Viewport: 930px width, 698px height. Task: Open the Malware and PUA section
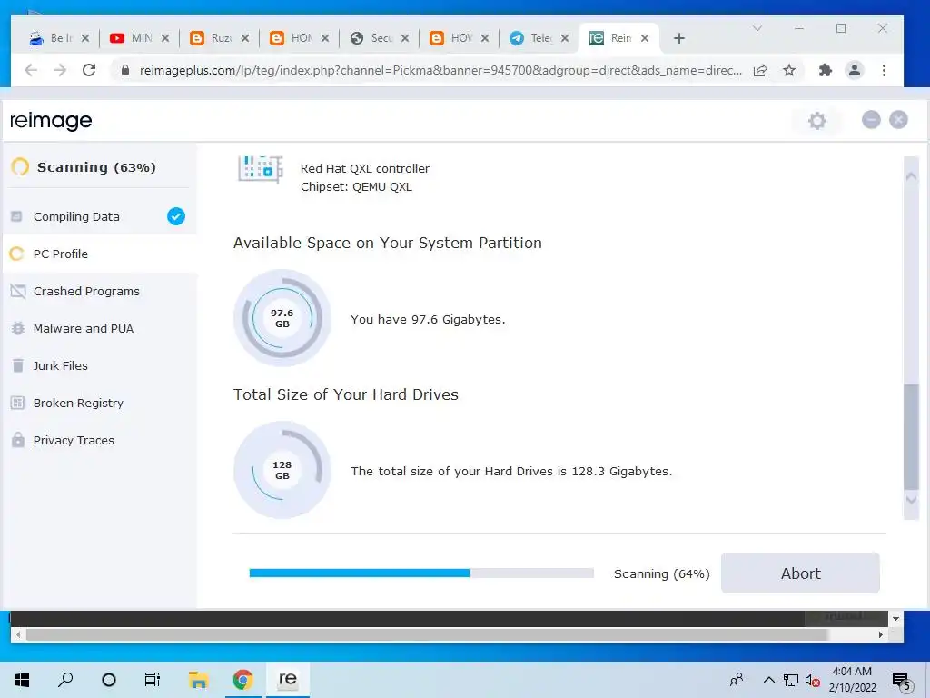pyautogui.click(x=100, y=328)
